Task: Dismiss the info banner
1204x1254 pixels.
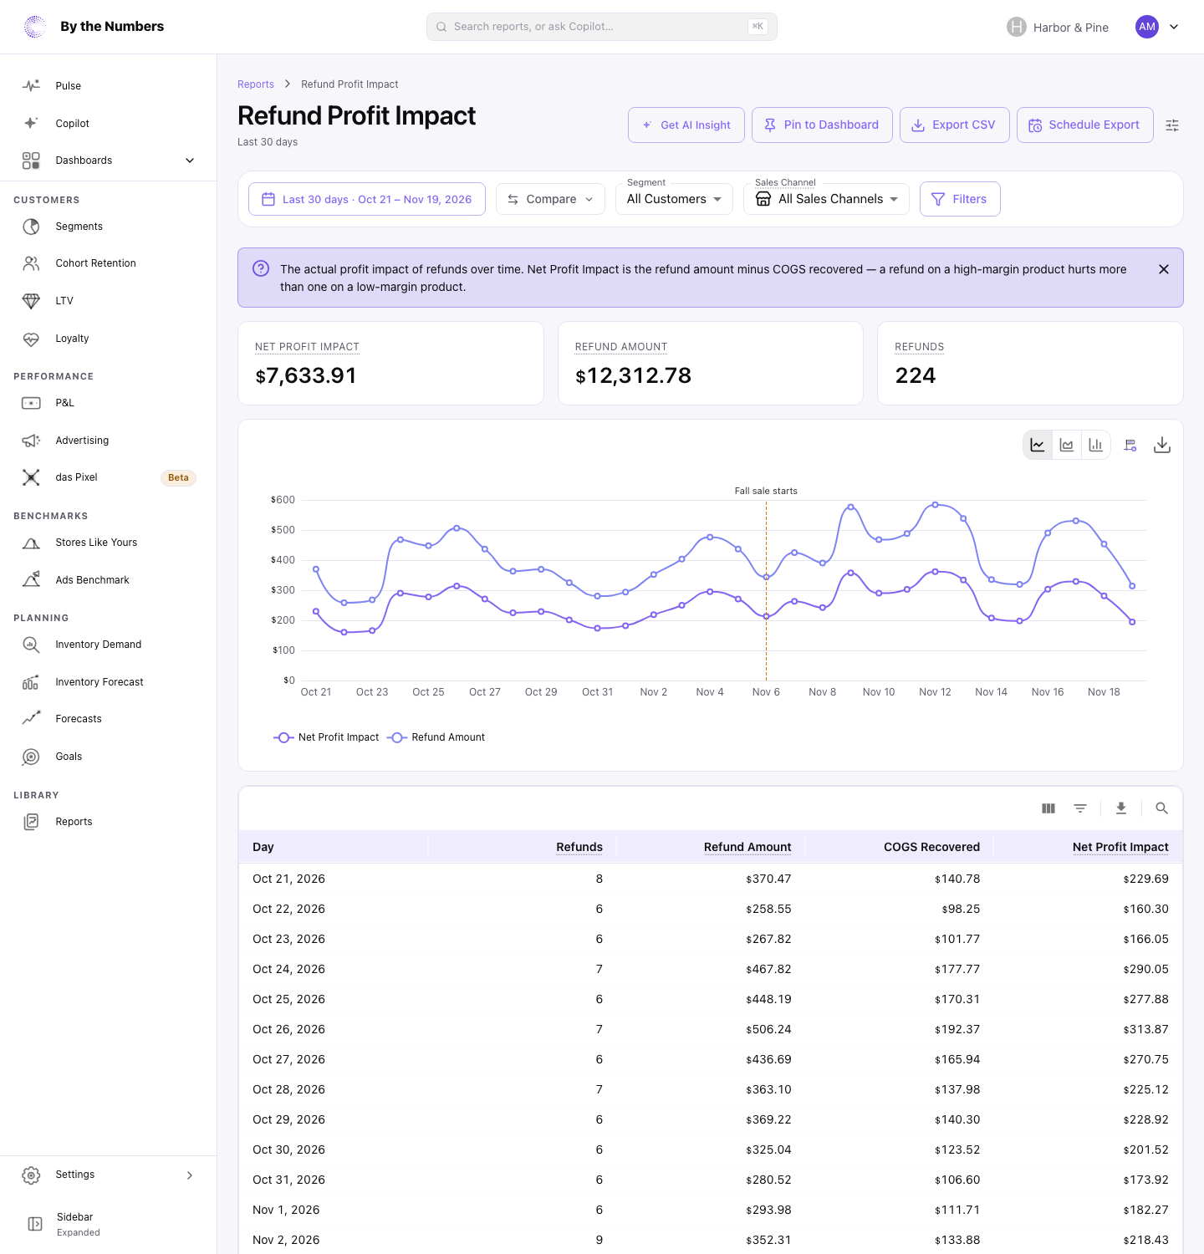Action: point(1164,269)
